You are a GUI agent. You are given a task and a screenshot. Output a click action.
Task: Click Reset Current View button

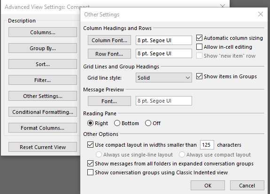(x=43, y=147)
